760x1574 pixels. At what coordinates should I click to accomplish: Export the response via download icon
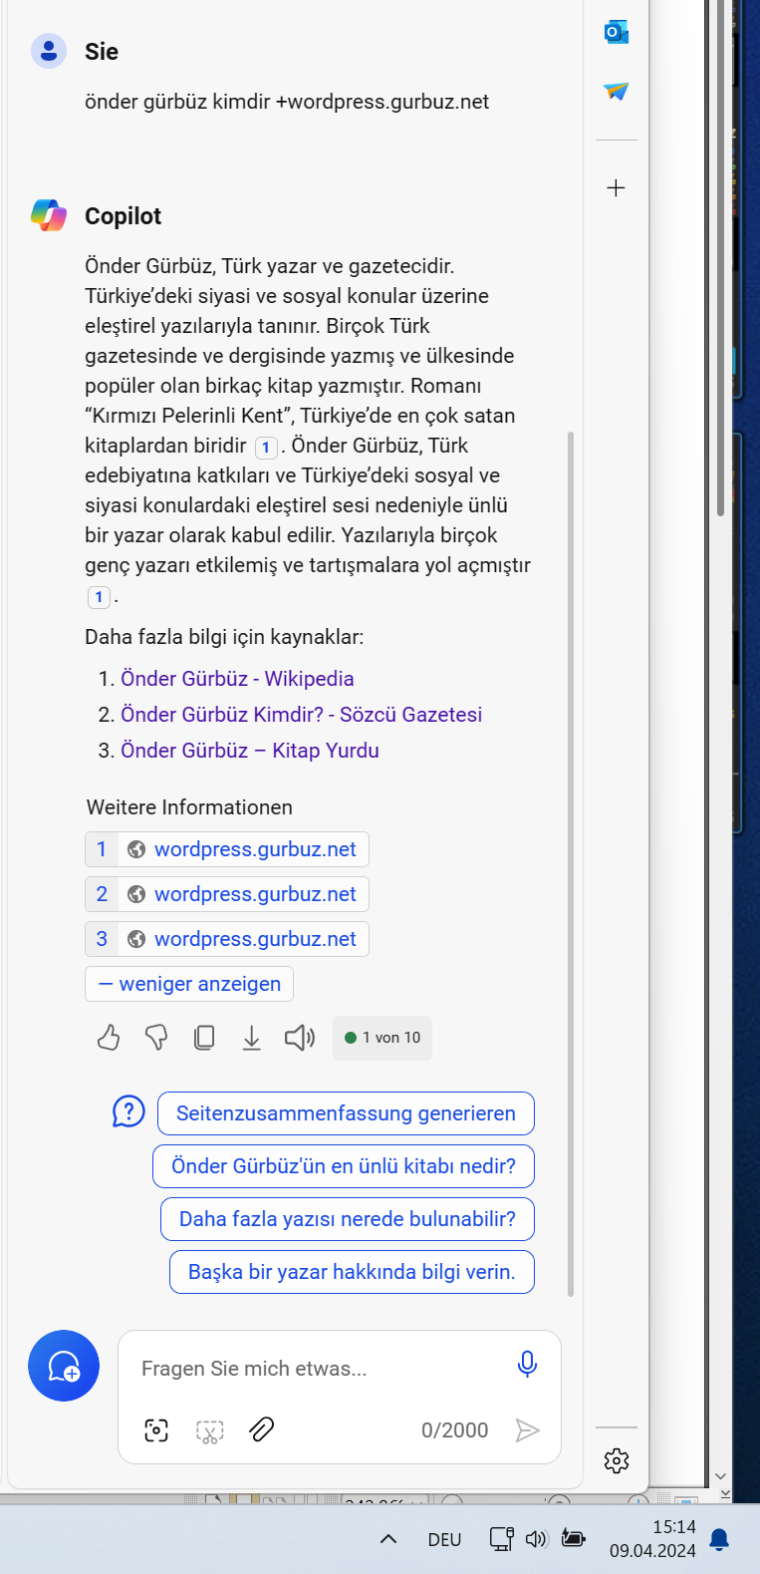252,1038
